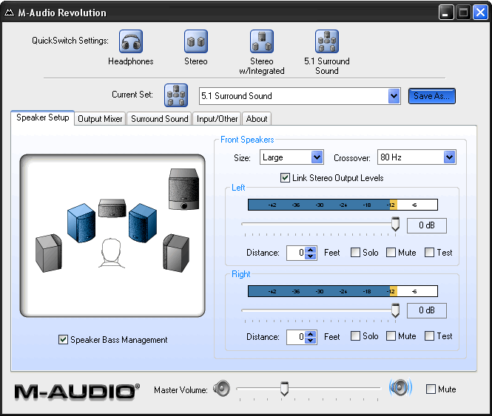Switch to the Speaker Setup tab
This screenshot has width=492, height=416.
click(43, 117)
